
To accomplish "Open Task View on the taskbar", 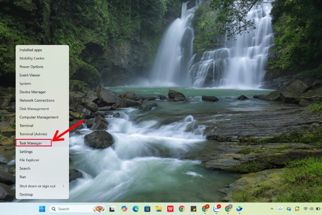I will [x=112, y=209].
